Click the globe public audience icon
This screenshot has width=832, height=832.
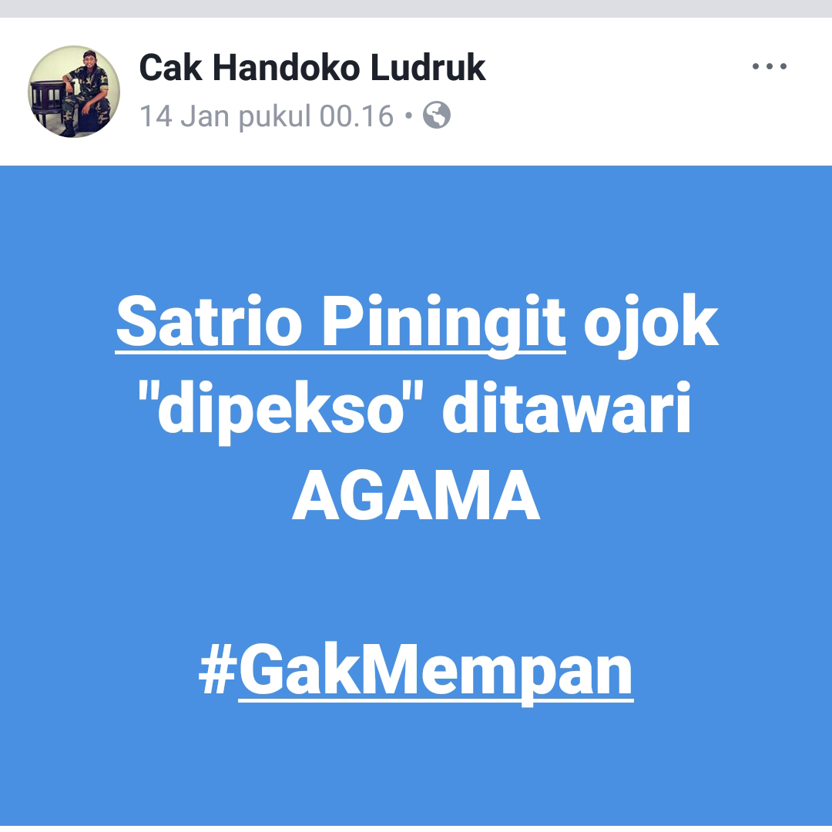(x=437, y=115)
